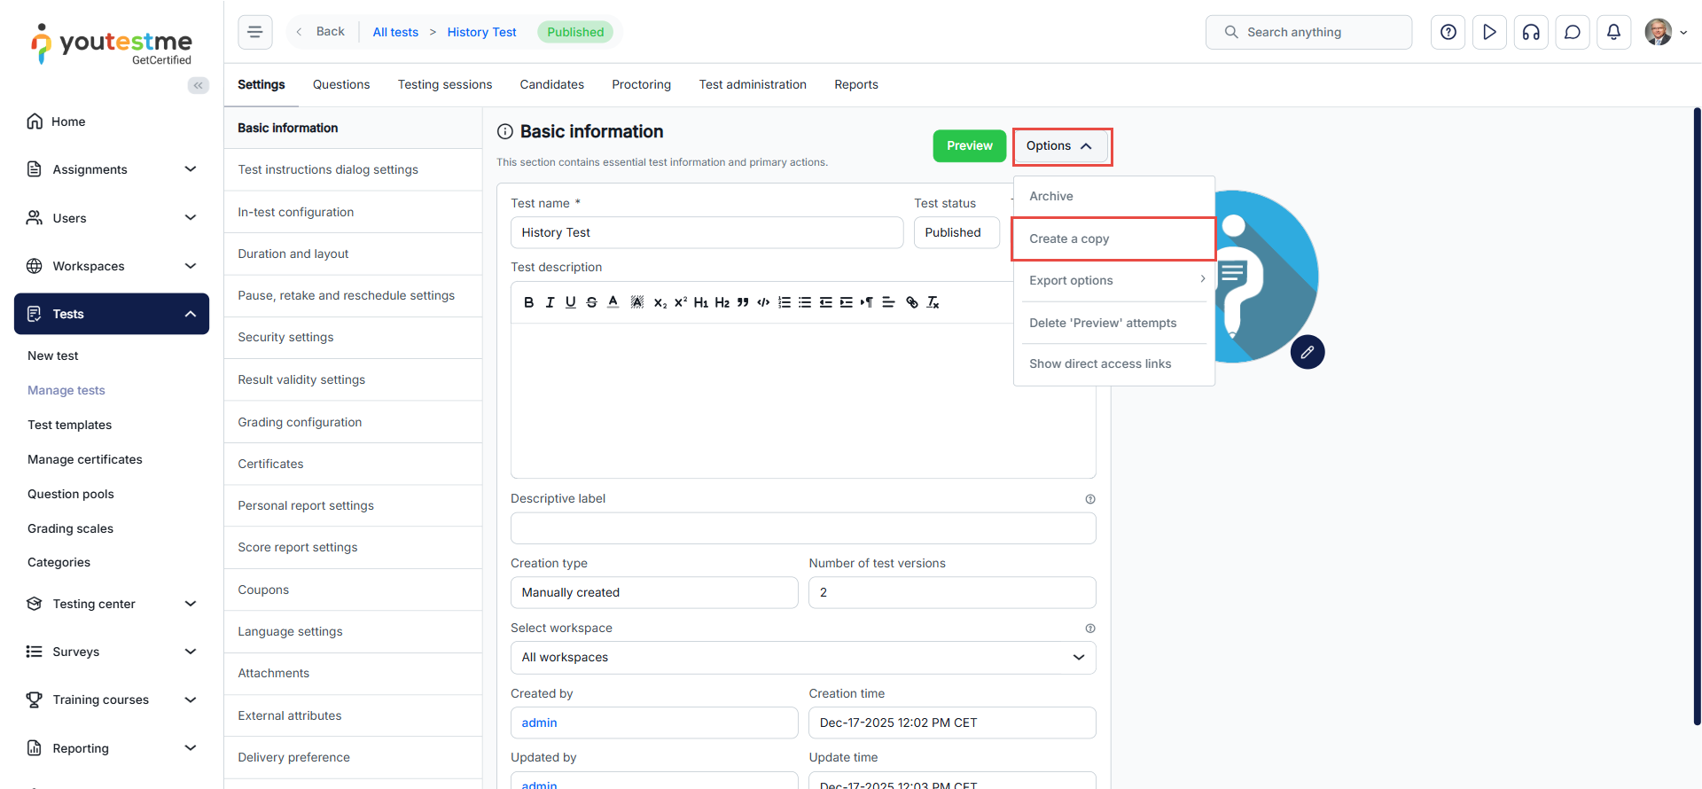Follow the All tests breadcrumb link

tap(395, 32)
